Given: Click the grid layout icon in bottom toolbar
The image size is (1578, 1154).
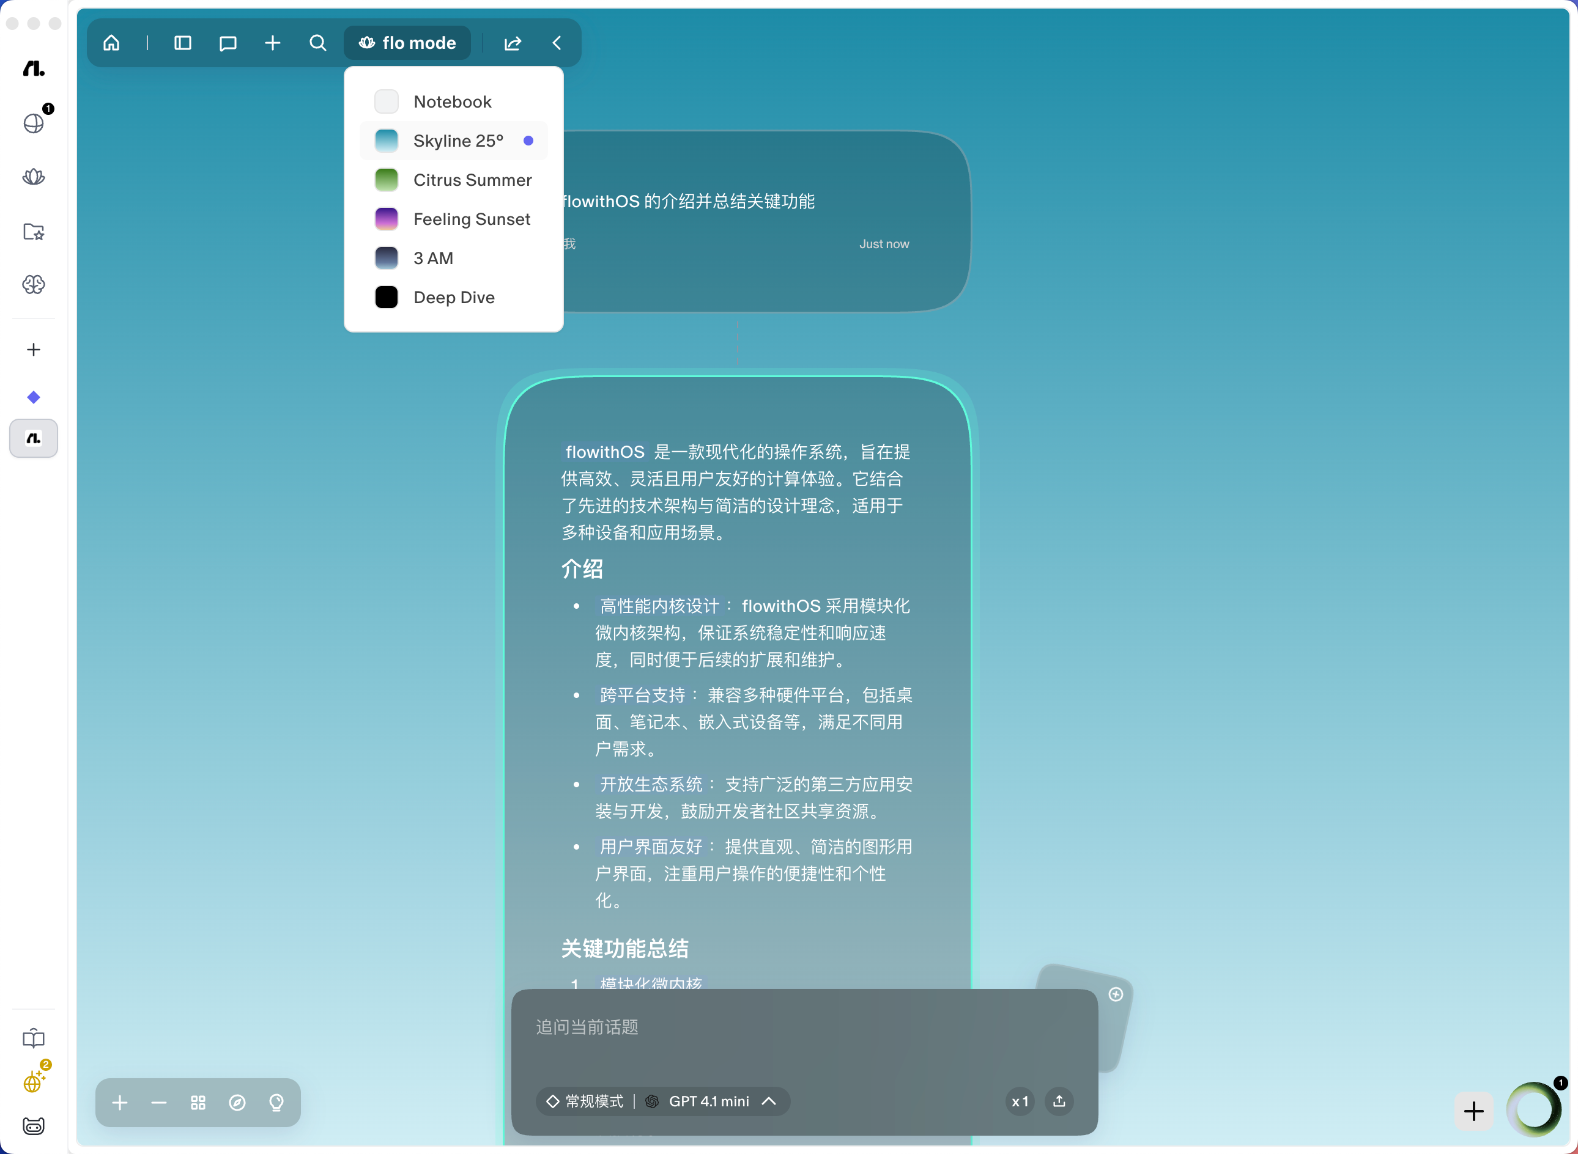Looking at the screenshot, I should [198, 1102].
